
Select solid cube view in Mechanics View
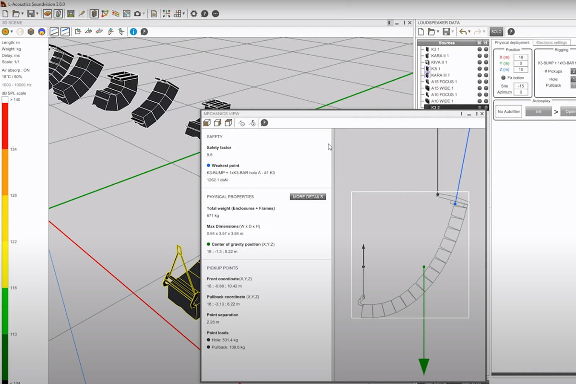click(206, 123)
